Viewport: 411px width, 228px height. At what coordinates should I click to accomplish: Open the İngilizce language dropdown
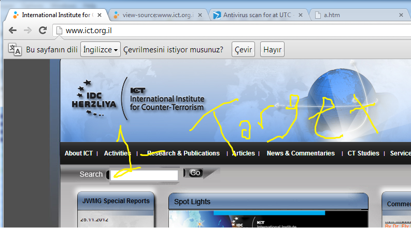click(x=101, y=50)
